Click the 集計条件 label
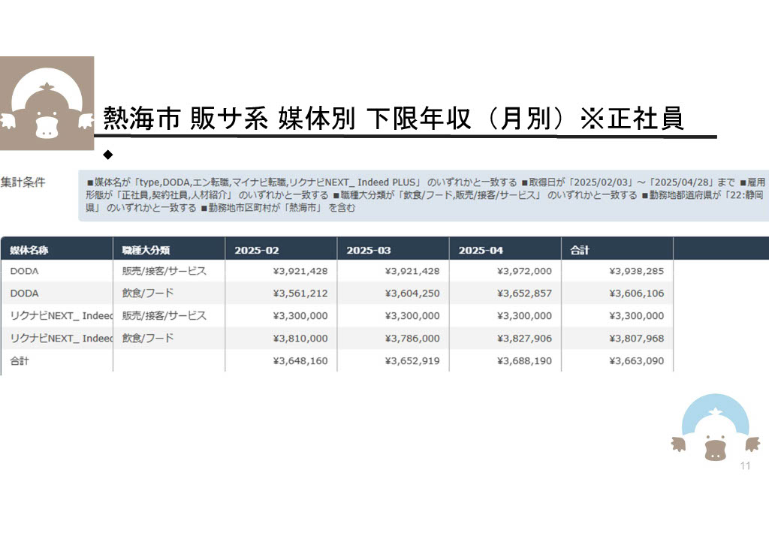This screenshot has width=769, height=545. 23,182
